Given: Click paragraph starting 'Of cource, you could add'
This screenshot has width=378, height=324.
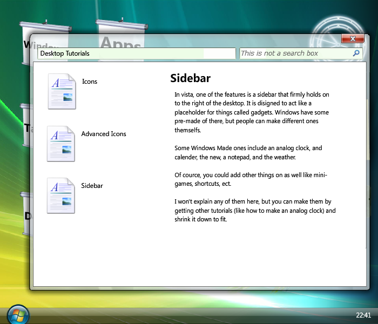Looking at the screenshot, I should pyautogui.click(x=251, y=179).
